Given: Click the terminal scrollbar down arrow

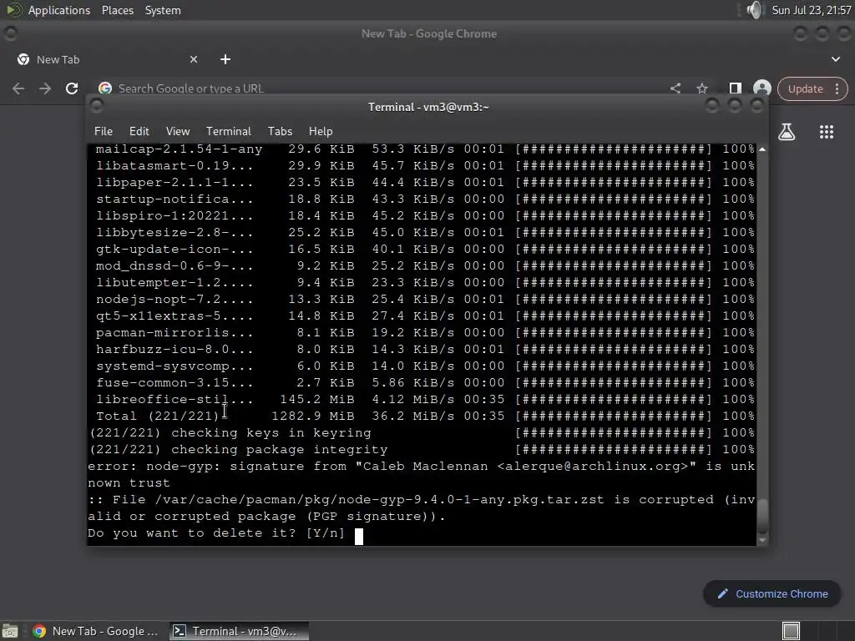Looking at the screenshot, I should pos(762,540).
